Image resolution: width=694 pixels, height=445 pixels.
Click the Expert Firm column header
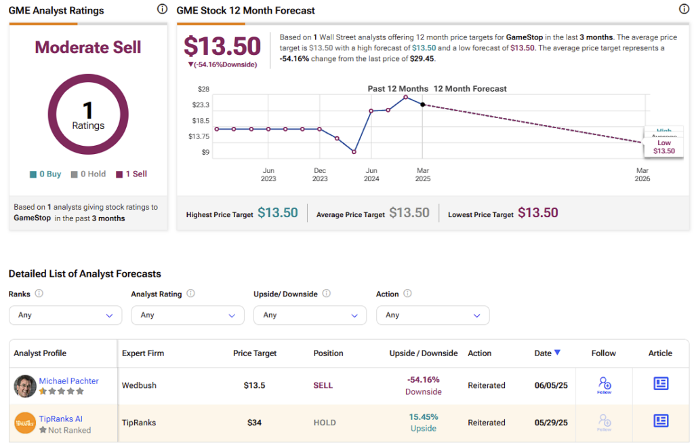coord(143,353)
